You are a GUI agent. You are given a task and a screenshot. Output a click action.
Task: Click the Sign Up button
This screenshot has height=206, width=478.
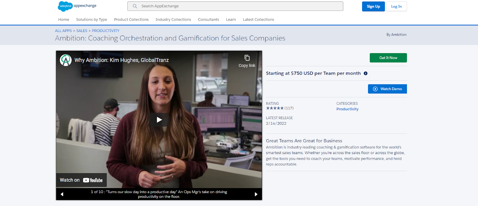pos(373,6)
